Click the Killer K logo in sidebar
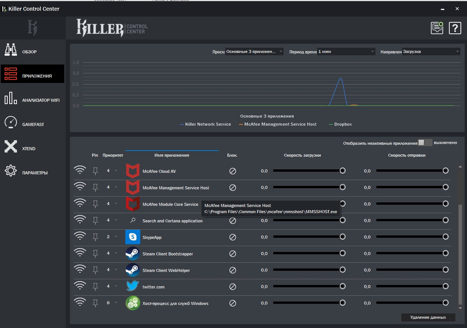The image size is (467, 328). click(x=32, y=28)
